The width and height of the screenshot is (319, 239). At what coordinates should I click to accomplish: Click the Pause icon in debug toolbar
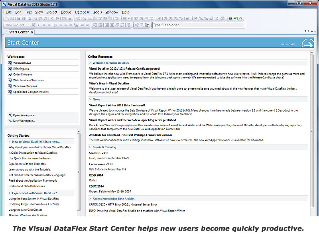[x=44, y=25]
